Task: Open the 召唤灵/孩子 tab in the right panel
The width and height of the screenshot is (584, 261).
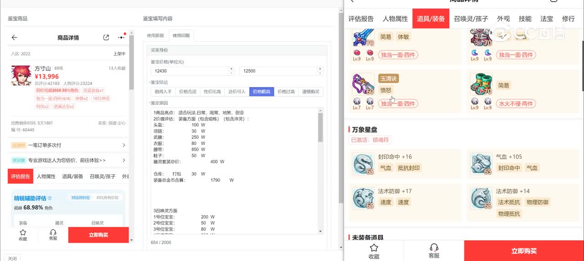Action: pyautogui.click(x=471, y=19)
